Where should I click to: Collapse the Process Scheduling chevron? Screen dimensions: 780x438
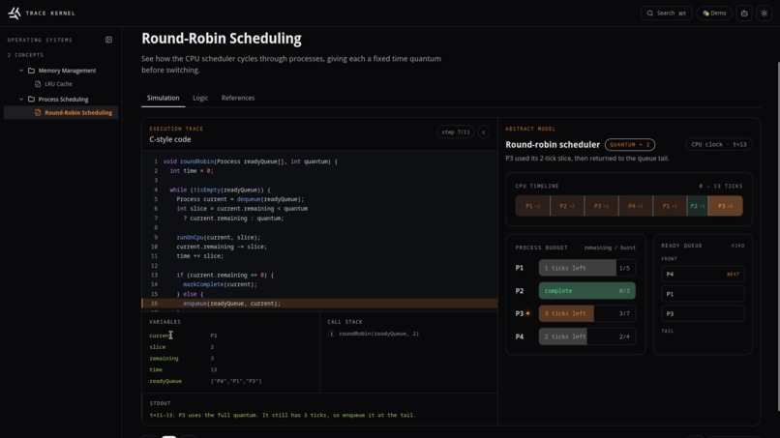pyautogui.click(x=21, y=99)
